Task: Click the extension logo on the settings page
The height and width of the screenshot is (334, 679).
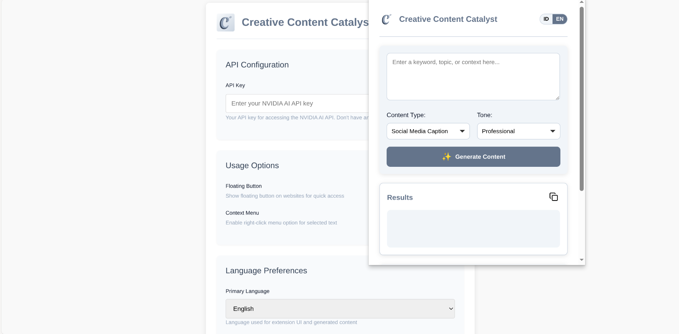Action: (225, 22)
